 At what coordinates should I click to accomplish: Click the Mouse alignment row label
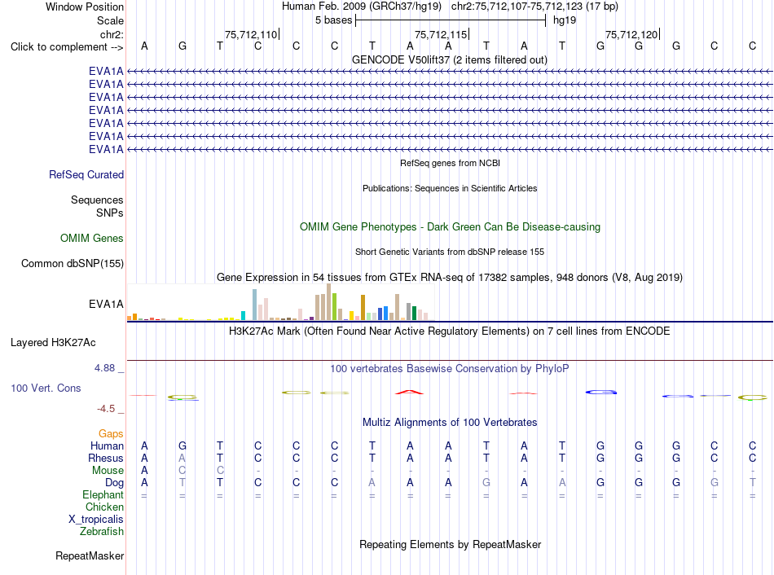[108, 471]
